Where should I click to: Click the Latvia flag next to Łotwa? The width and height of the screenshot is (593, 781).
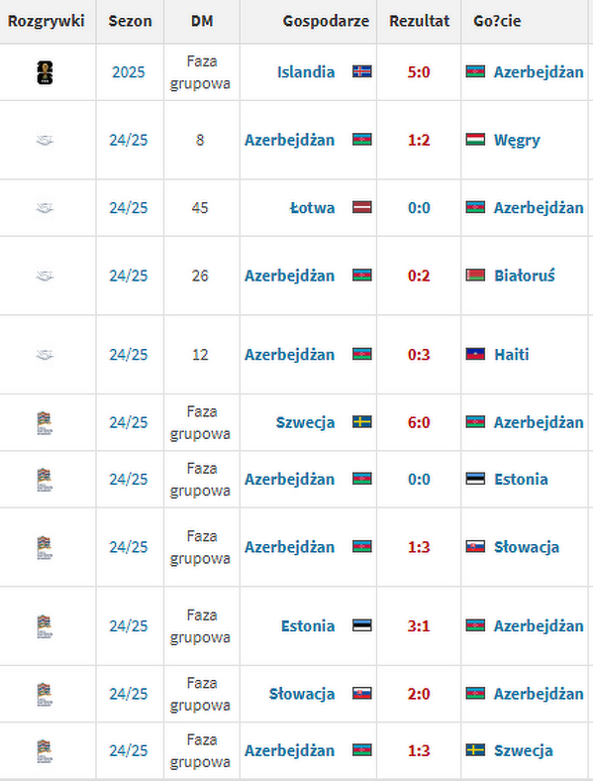pyautogui.click(x=362, y=207)
